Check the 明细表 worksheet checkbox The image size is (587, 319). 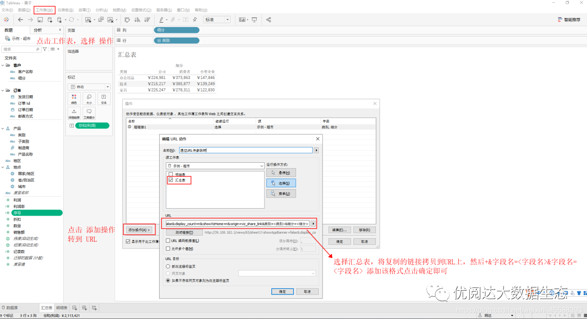[x=171, y=174]
